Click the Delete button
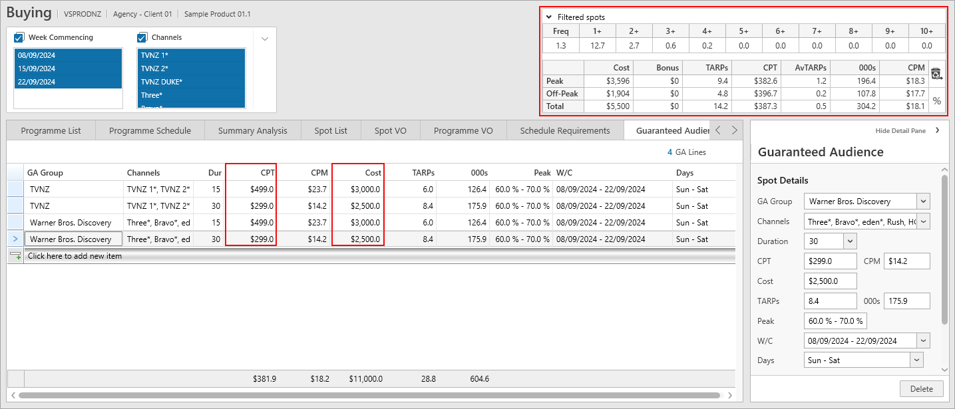955x409 pixels. click(921, 388)
